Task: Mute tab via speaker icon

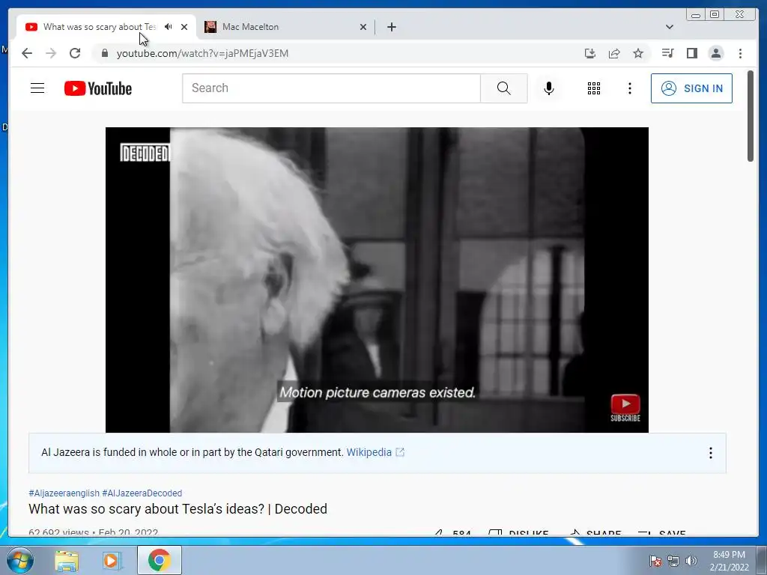Action: 169,26
